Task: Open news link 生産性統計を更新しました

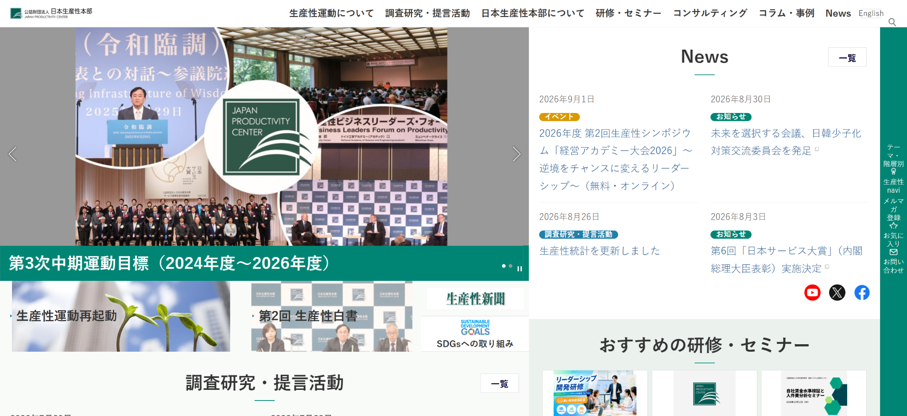Action: (600, 251)
